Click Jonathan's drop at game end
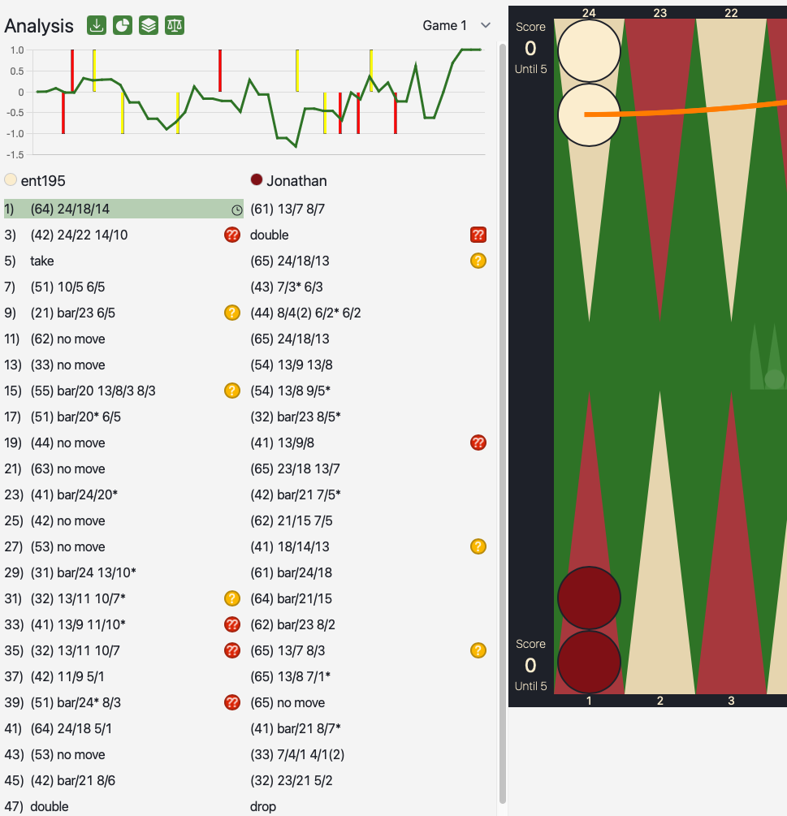This screenshot has height=816, width=787. [263, 806]
